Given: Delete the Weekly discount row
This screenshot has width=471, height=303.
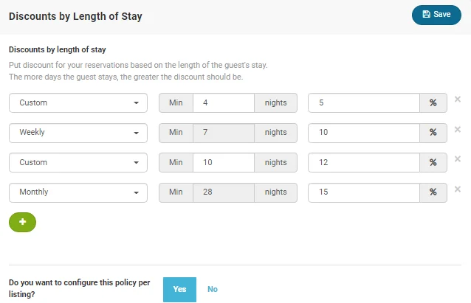Looking at the screenshot, I should point(458,129).
